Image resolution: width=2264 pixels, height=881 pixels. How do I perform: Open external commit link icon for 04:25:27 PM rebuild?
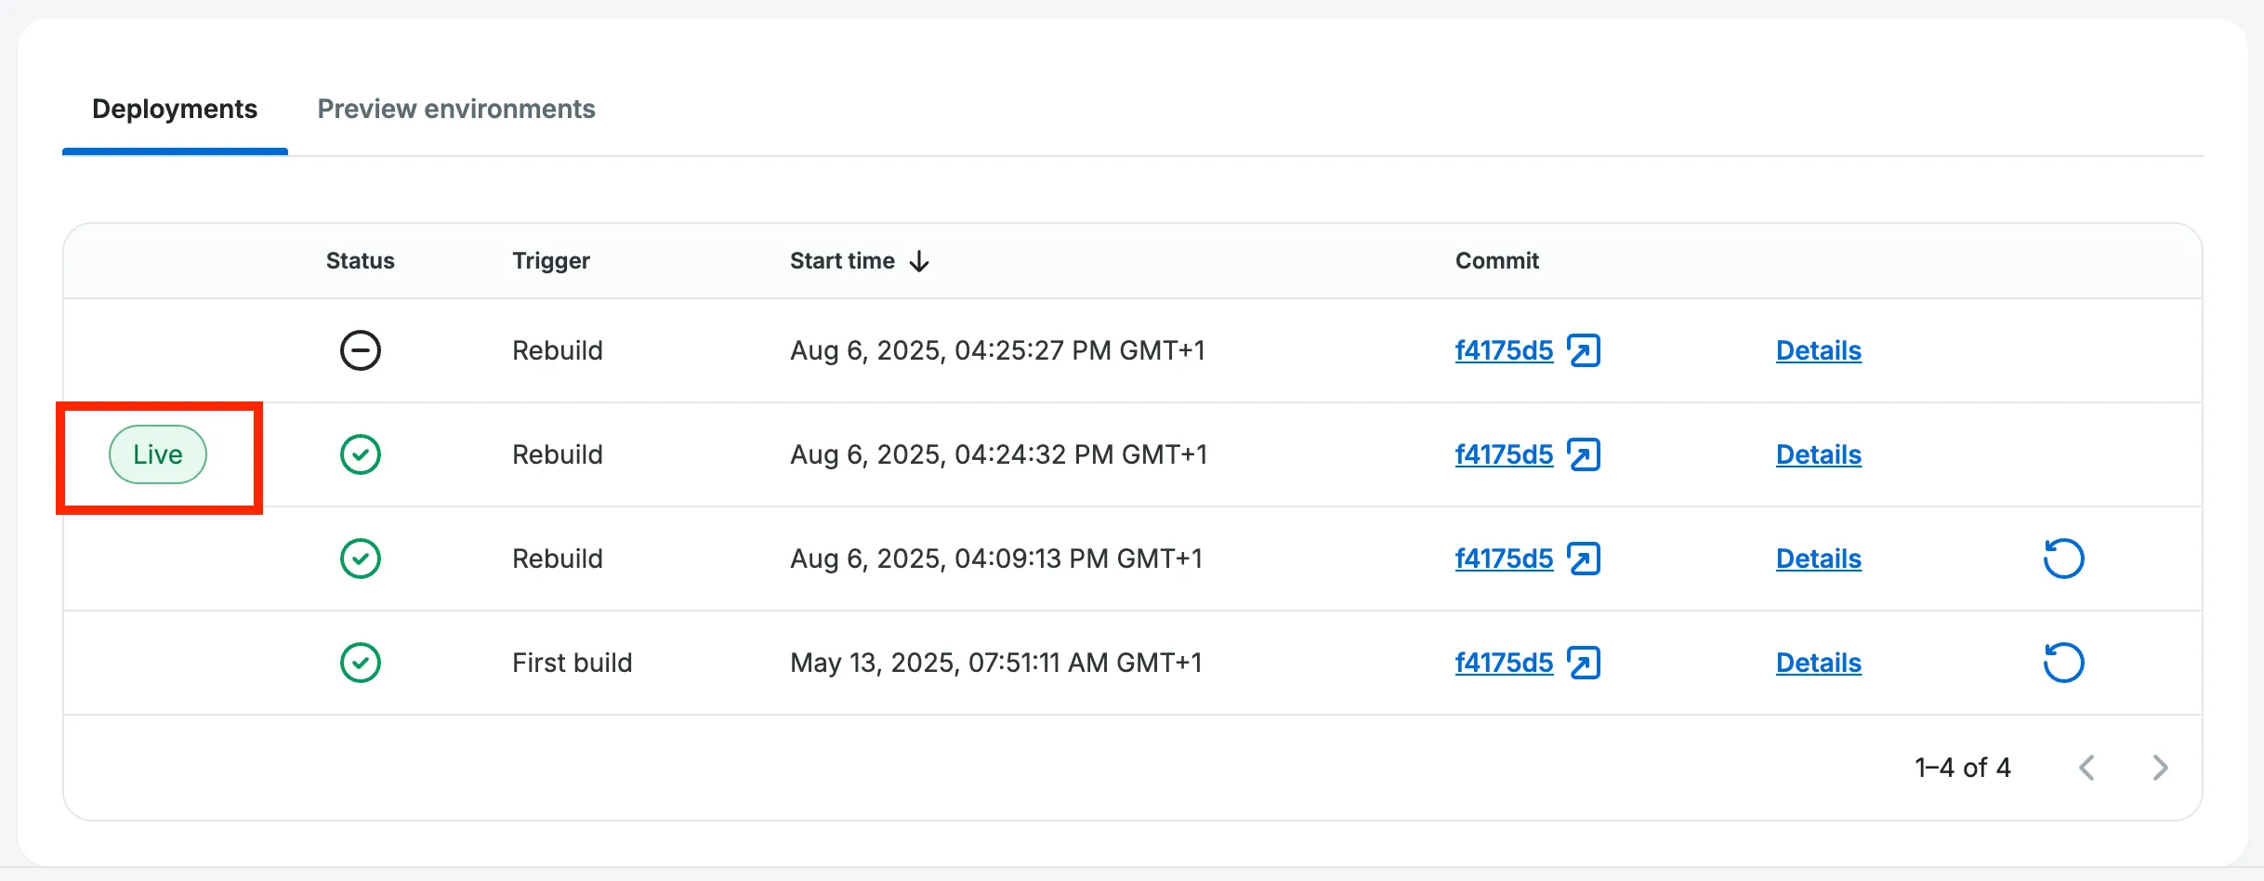(1583, 350)
